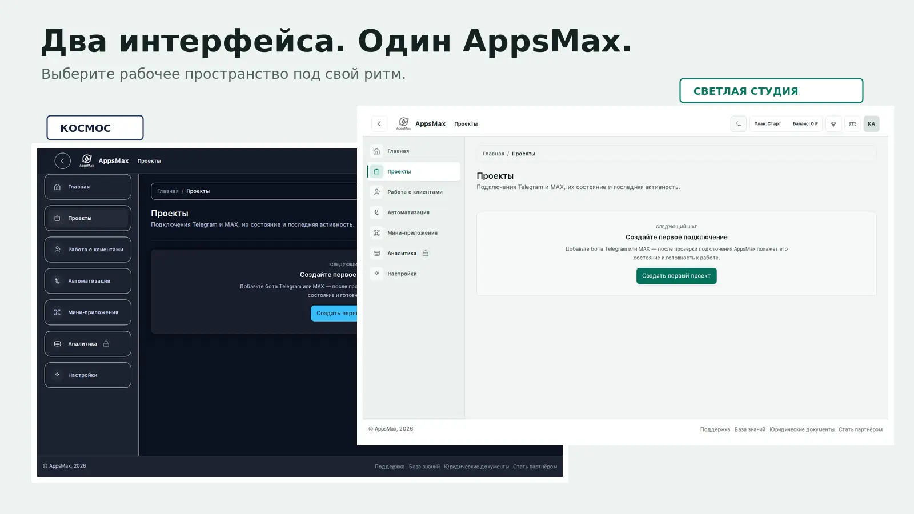Open База знаний link in dark footer
This screenshot has width=914, height=514.
424,467
